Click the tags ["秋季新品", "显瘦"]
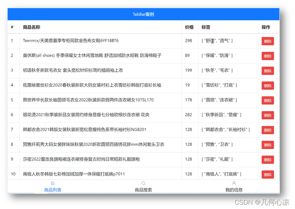The image size is (295, 209). pyautogui.click(x=222, y=115)
